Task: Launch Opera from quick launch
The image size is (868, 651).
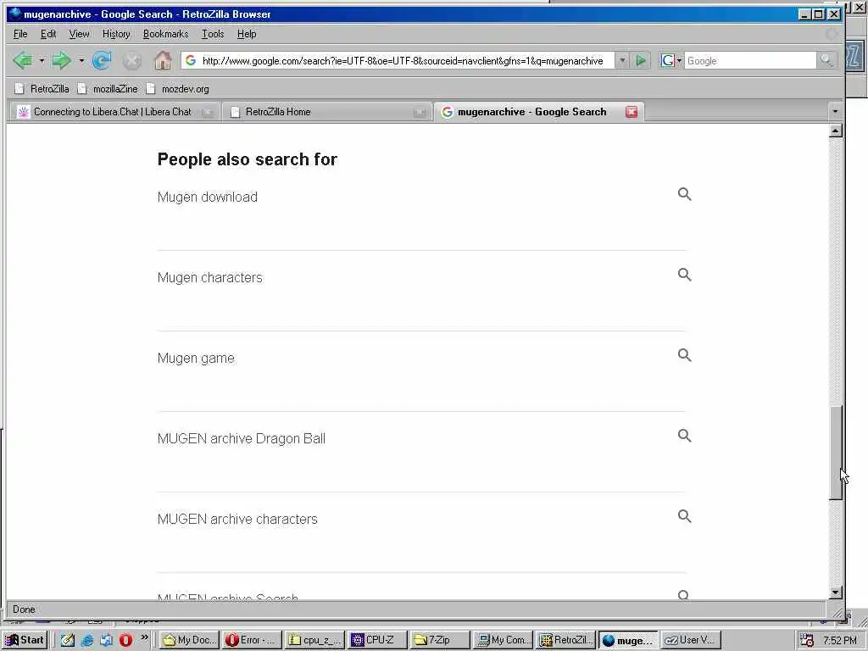Action: (x=125, y=640)
